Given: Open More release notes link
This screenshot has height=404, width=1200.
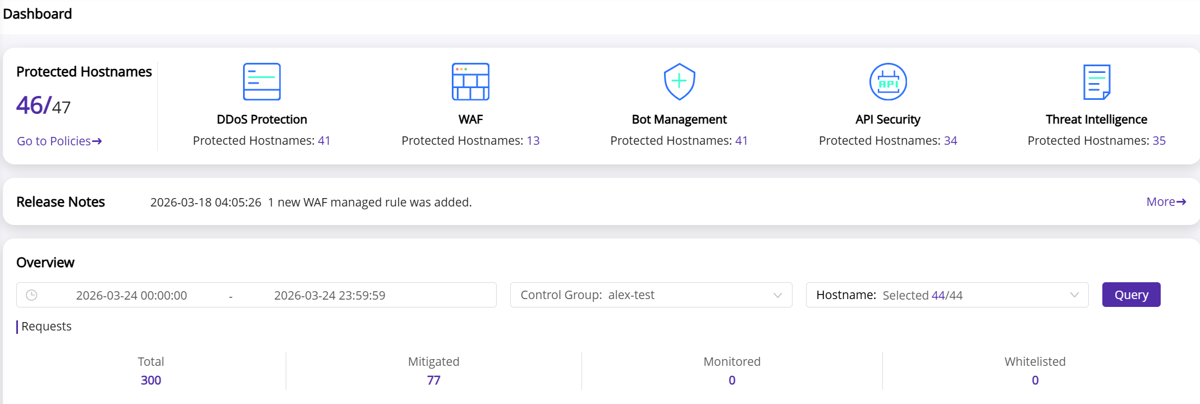Looking at the screenshot, I should 1166,201.
